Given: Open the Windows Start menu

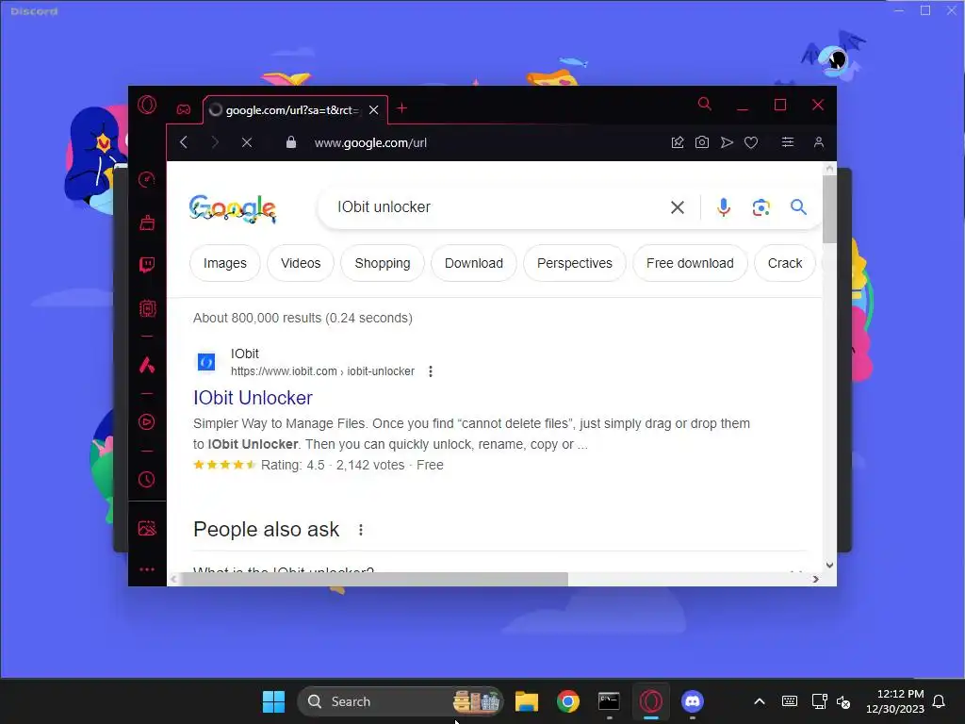Looking at the screenshot, I should pos(273,701).
